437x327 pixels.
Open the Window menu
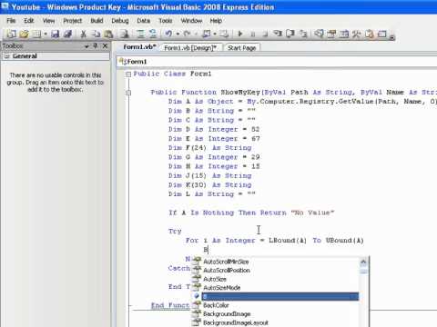pos(191,21)
